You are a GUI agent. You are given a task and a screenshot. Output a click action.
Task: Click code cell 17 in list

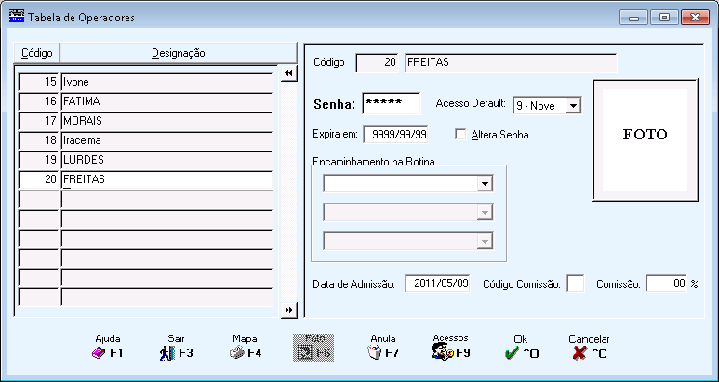[x=38, y=122]
